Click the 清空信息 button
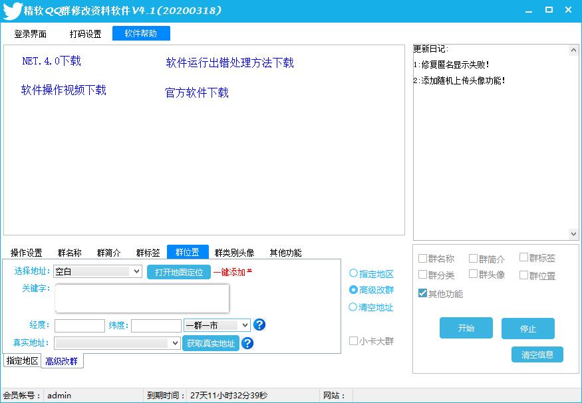582x403 pixels. pos(537,354)
